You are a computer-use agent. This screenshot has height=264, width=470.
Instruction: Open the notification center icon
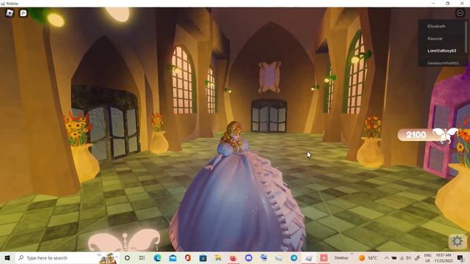pos(460,257)
